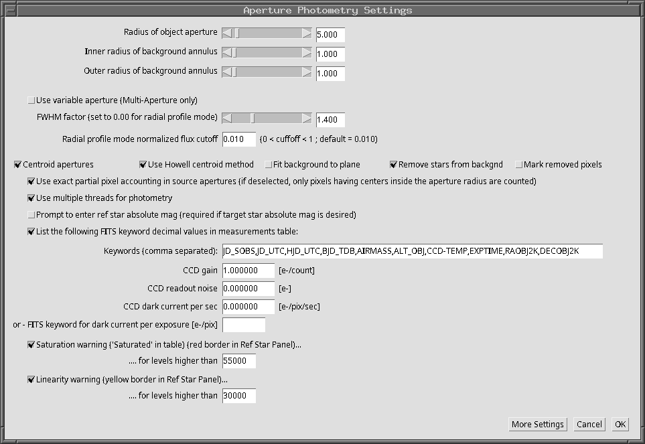This screenshot has height=444, width=645.
Task: Click left arrow of FWHM factor slider
Action: [227, 119]
